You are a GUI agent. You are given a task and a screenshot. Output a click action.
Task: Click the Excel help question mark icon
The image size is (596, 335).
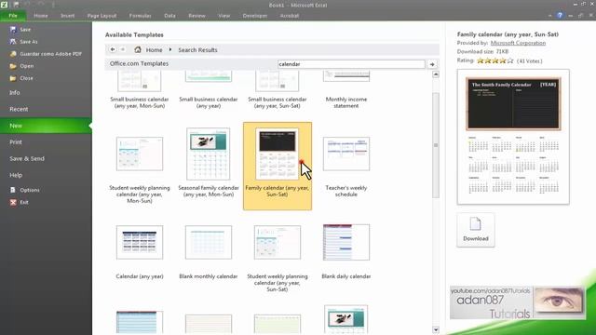[560, 15]
